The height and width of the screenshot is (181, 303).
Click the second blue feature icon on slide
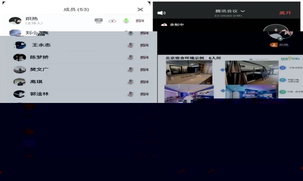click(x=283, y=80)
